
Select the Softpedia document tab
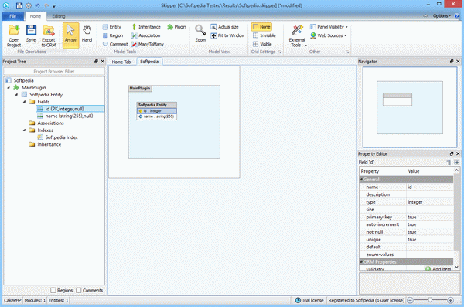click(x=149, y=62)
